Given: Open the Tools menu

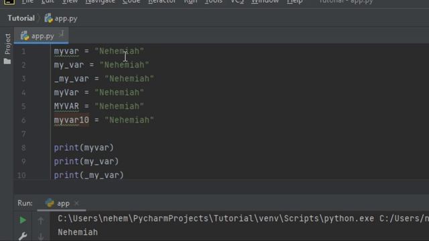Looking at the screenshot, I should (x=214, y=1).
